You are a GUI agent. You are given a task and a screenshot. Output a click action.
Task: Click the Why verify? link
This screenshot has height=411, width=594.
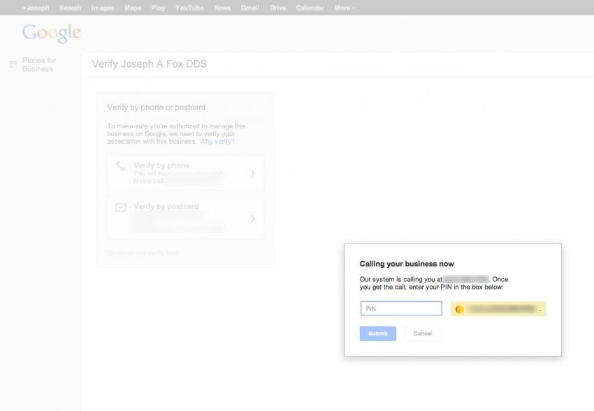(217, 142)
